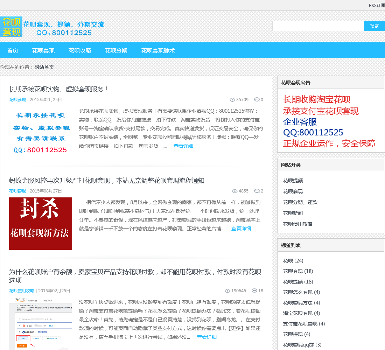Viewport: 385px width, 350px height.
Task: Click 查看详细 for the 蚂蚁金服 article
Action: tap(241, 229)
